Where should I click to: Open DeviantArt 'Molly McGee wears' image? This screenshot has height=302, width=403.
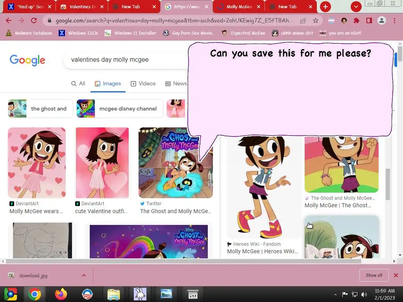point(37,162)
